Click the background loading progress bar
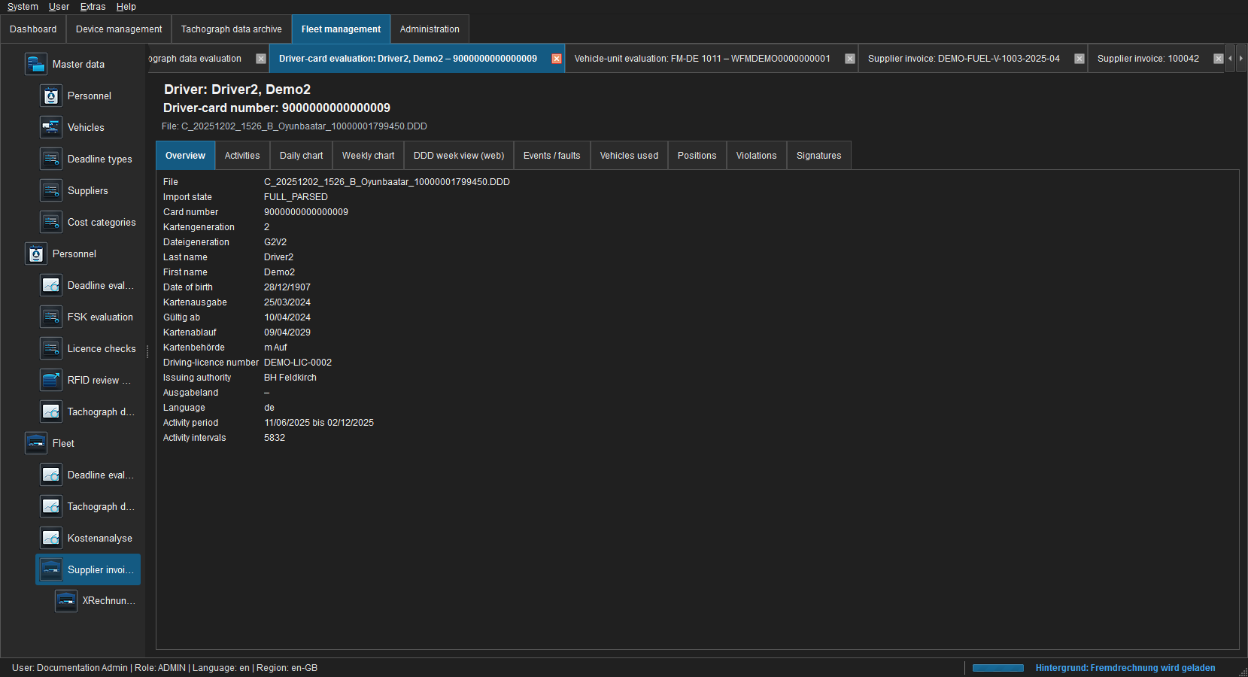 998,668
